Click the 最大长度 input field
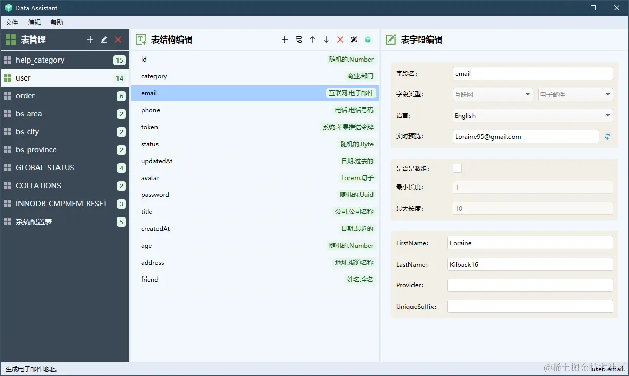Image resolution: width=629 pixels, height=376 pixels. pos(533,208)
